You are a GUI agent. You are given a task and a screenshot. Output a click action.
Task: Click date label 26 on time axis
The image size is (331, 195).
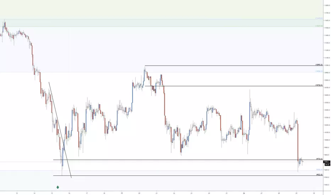[244, 193]
